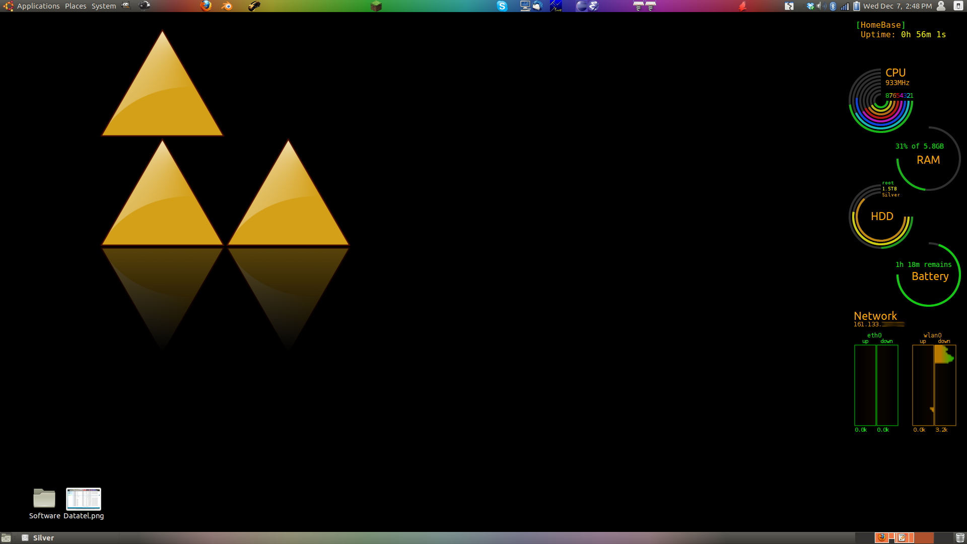Open the Software folder on desktop
Screen dimensions: 967x544
click(44, 503)
